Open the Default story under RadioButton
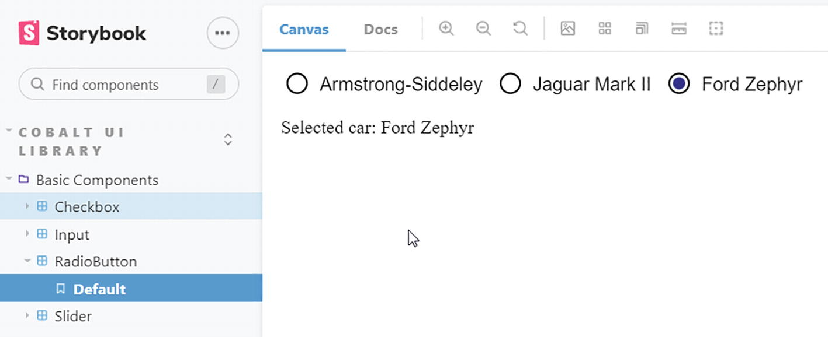828x337 pixels. 99,289
